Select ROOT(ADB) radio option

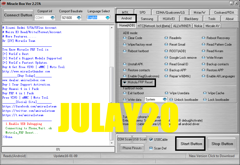pyautogui.click(x=166, y=51)
